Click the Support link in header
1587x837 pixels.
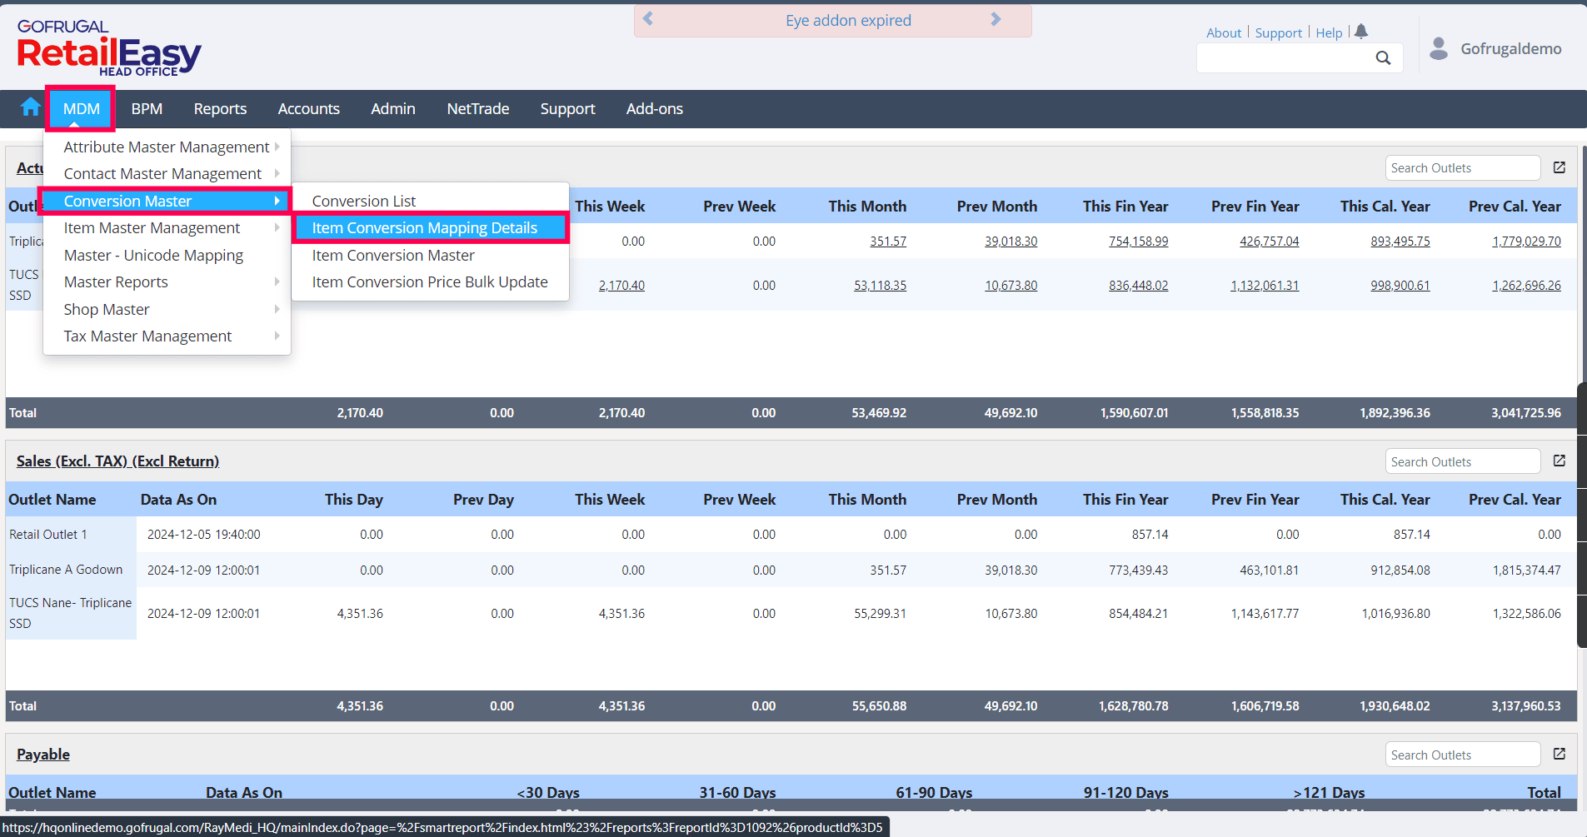(x=1278, y=33)
